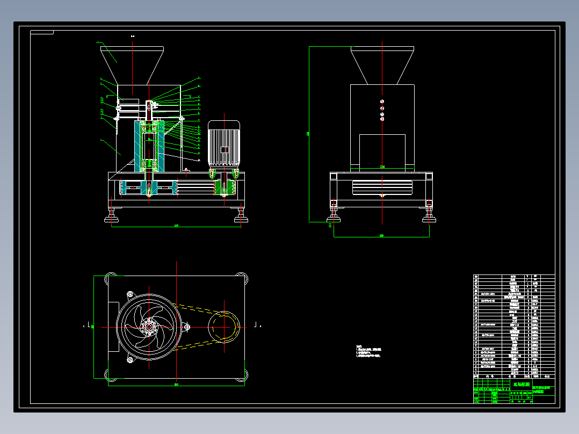The height and width of the screenshot is (434, 579).
Task: Click the spiral impeller in the top view
Action: tap(149, 327)
